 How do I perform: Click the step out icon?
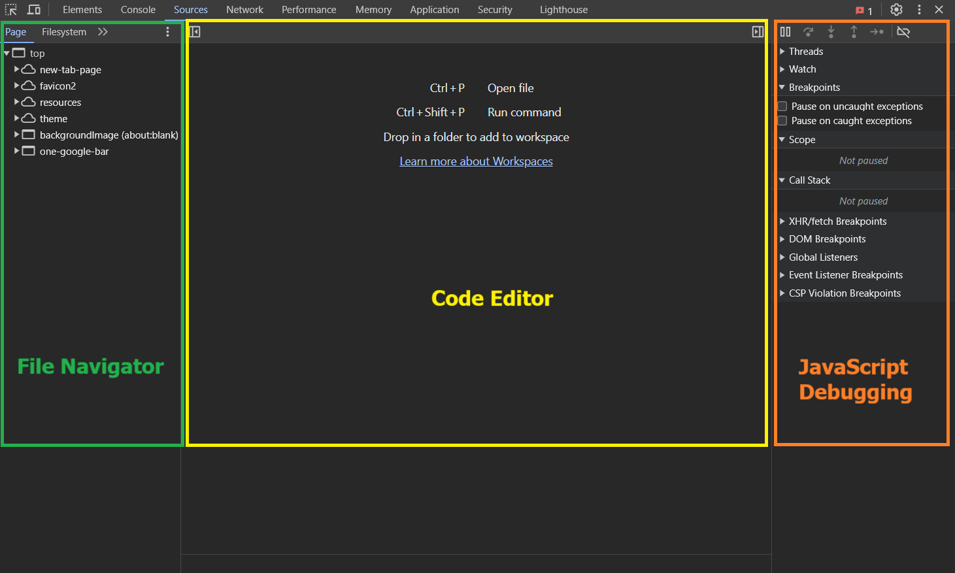pyautogui.click(x=854, y=32)
